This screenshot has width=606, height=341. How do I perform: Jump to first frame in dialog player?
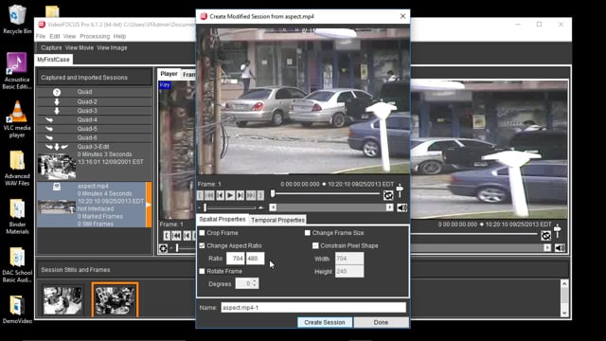[209, 195]
